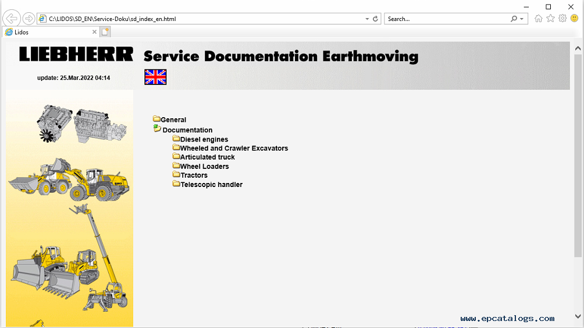Screen dimensions: 584x328
Task: Click the vertical scrollbar up arrow
Action: pos(578,48)
